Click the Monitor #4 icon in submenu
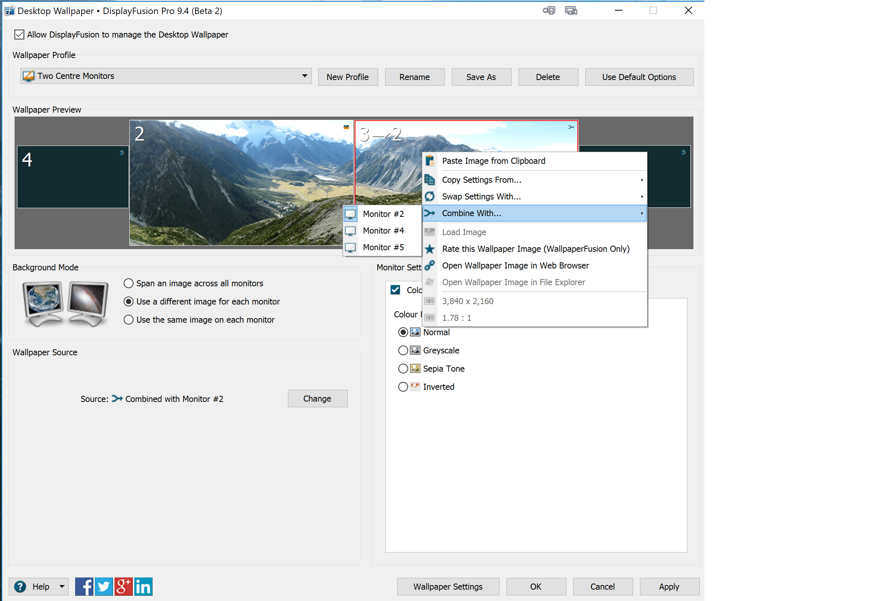Viewport: 874px width, 601px height. click(x=350, y=231)
